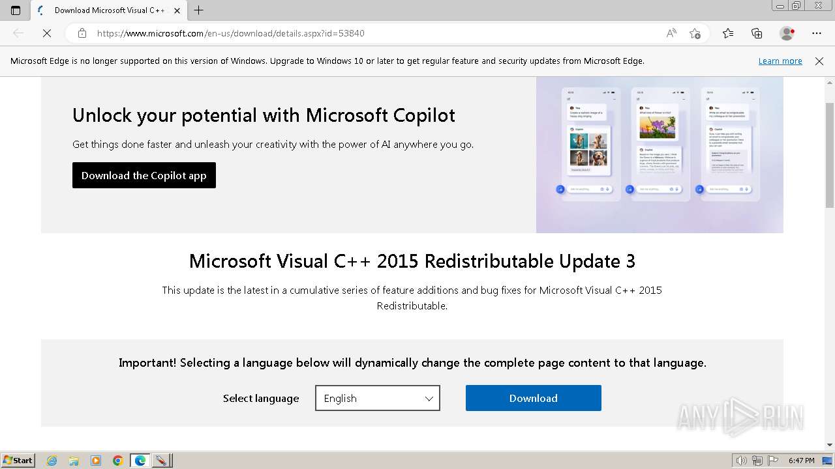
Task: Open the Learn more link
Action: [780, 61]
